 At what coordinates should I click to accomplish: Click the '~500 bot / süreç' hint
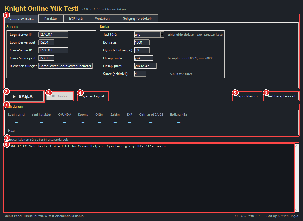coord(180,74)
